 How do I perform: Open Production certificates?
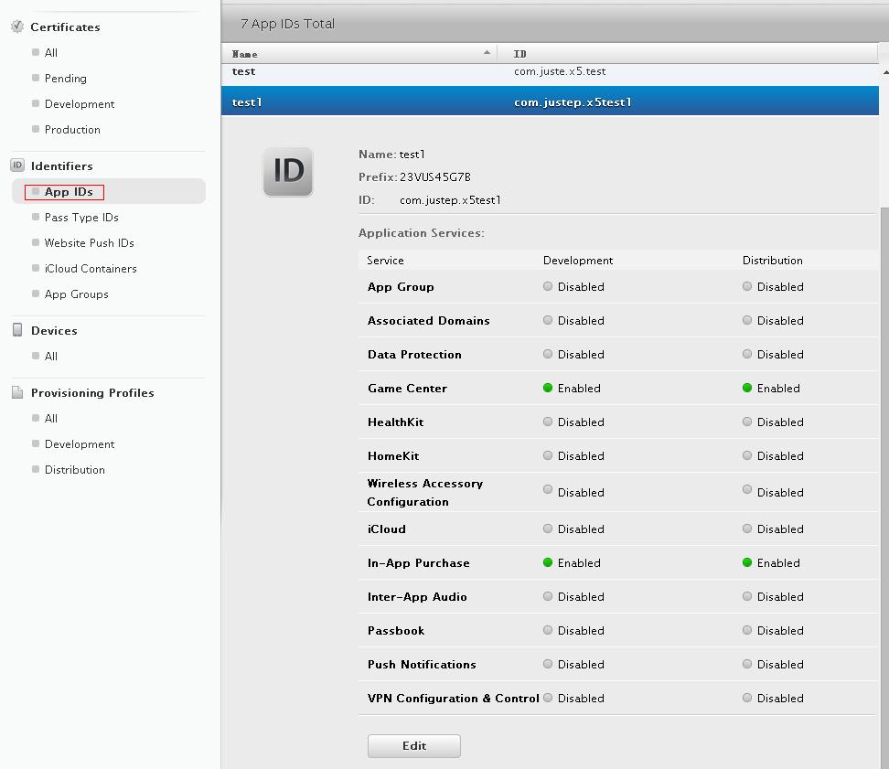tap(72, 130)
